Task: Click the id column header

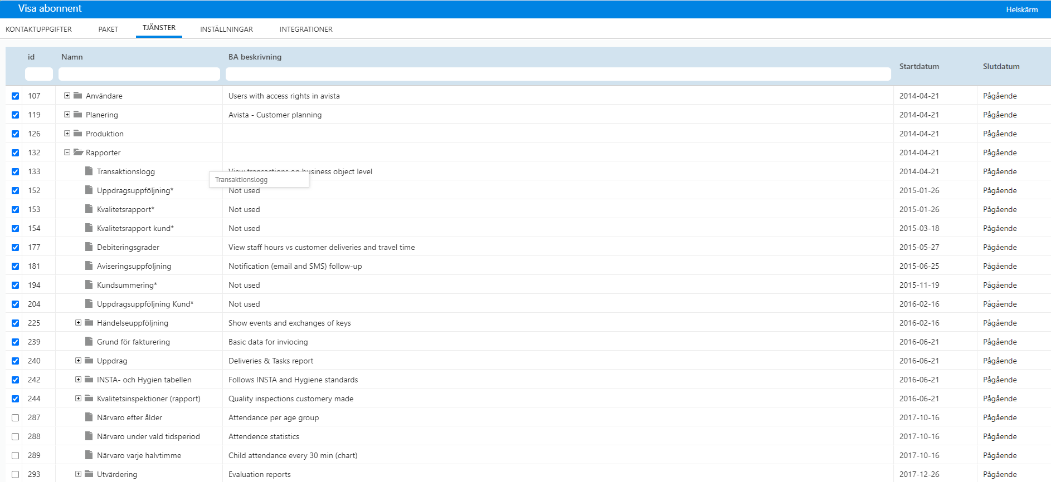Action: [x=31, y=57]
